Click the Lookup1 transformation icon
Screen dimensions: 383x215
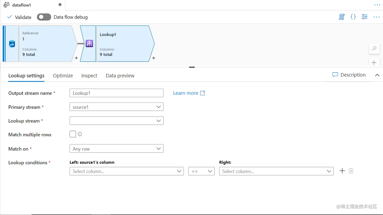(x=89, y=44)
